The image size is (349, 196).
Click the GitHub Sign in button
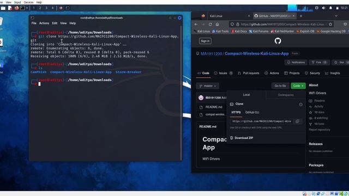click(205, 41)
